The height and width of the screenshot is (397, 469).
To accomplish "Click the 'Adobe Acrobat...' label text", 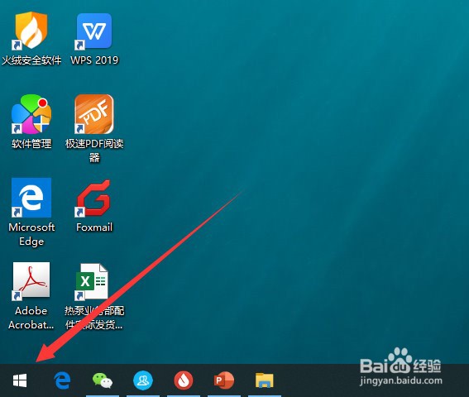I will pyautogui.click(x=31, y=318).
